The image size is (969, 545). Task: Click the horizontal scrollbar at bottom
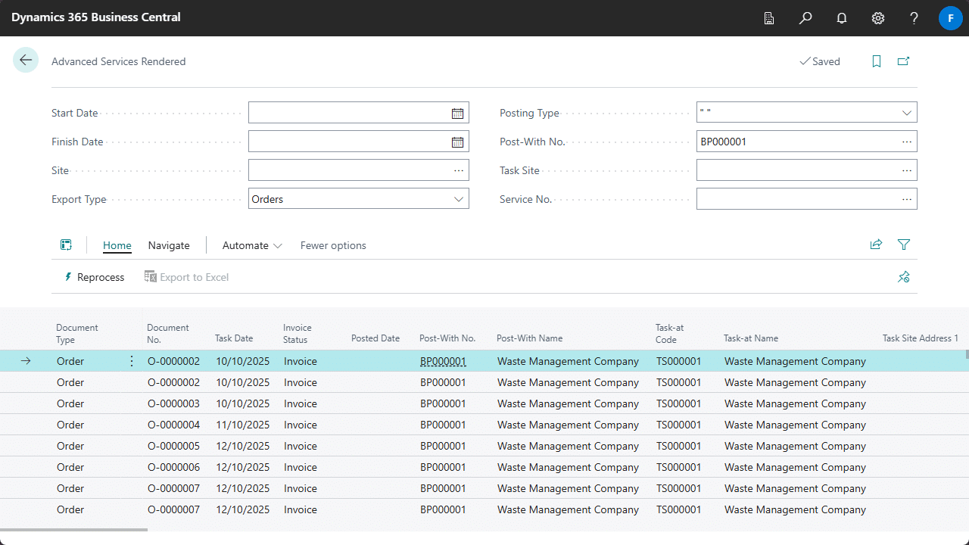[74, 530]
